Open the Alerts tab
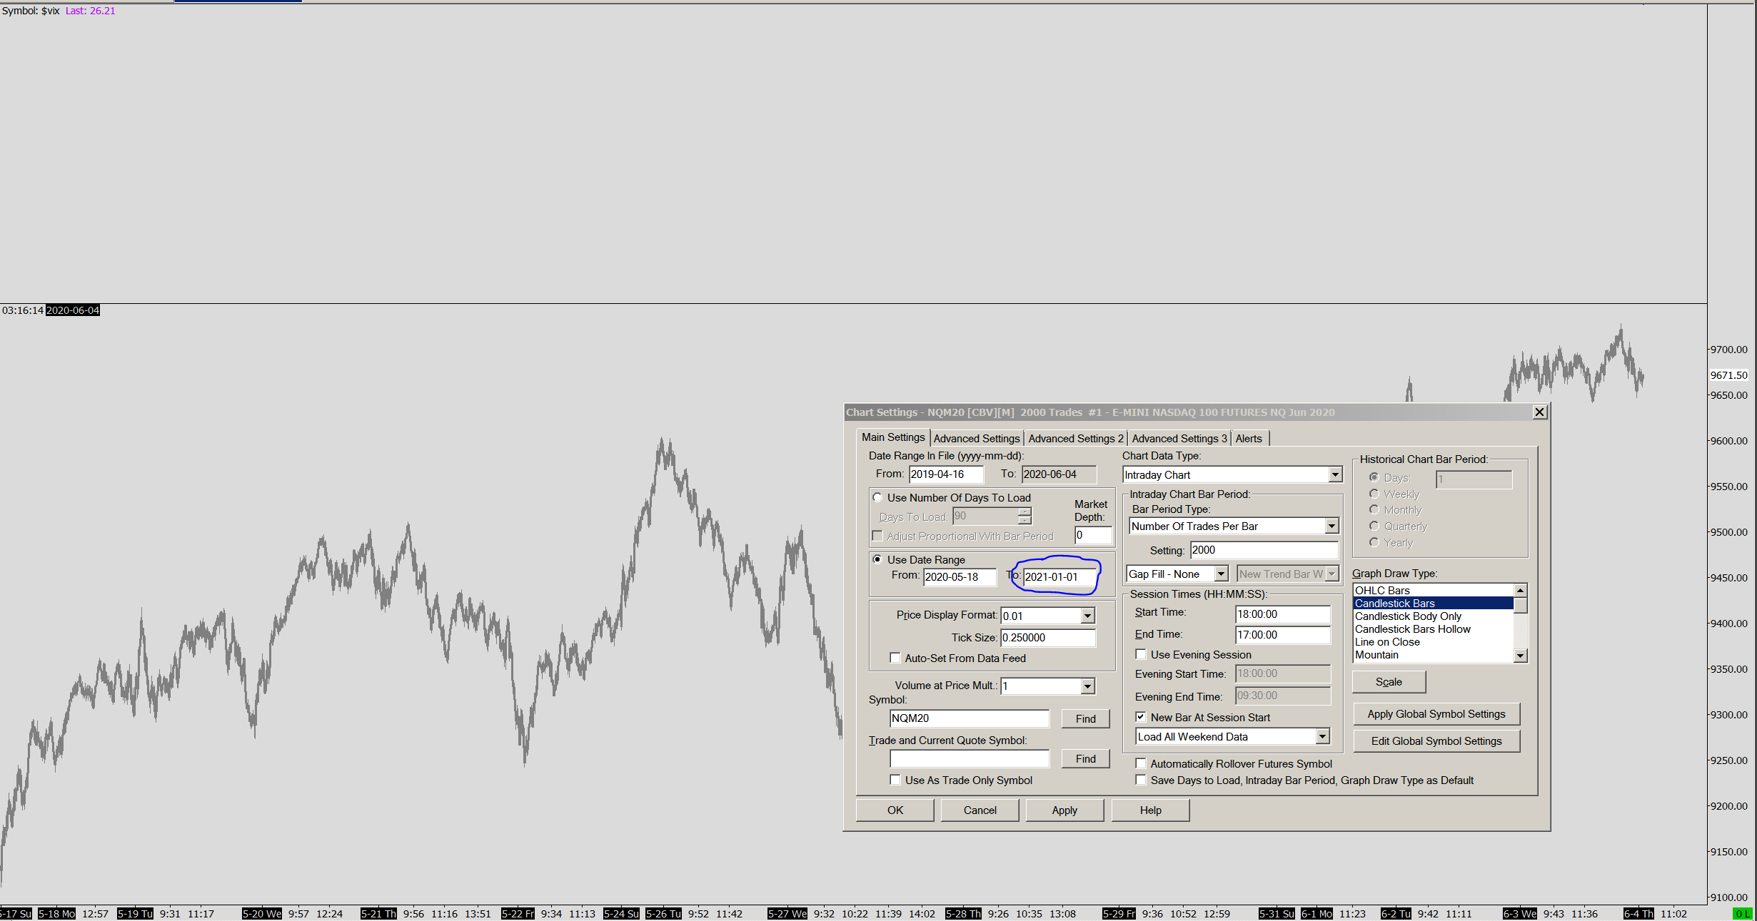Viewport: 1757px width, 921px height. point(1248,439)
